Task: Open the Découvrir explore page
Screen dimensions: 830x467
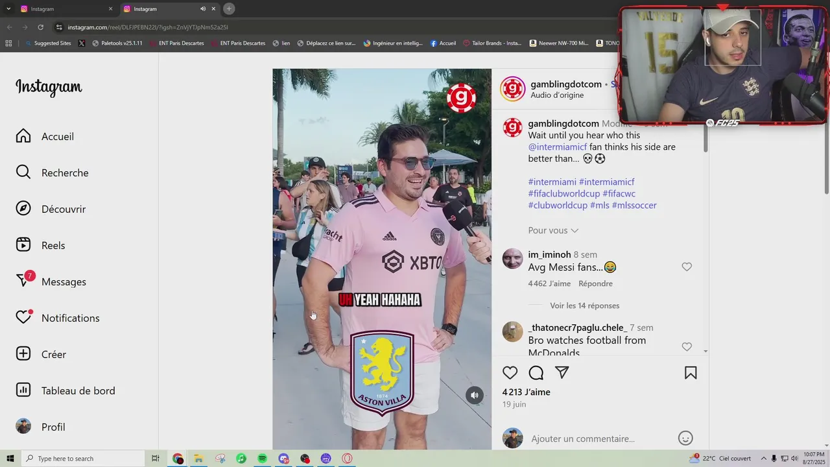Action: [51, 209]
